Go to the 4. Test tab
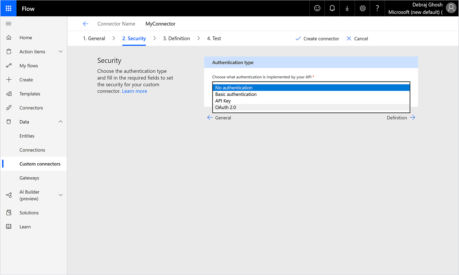This screenshot has height=275, width=459. click(214, 38)
